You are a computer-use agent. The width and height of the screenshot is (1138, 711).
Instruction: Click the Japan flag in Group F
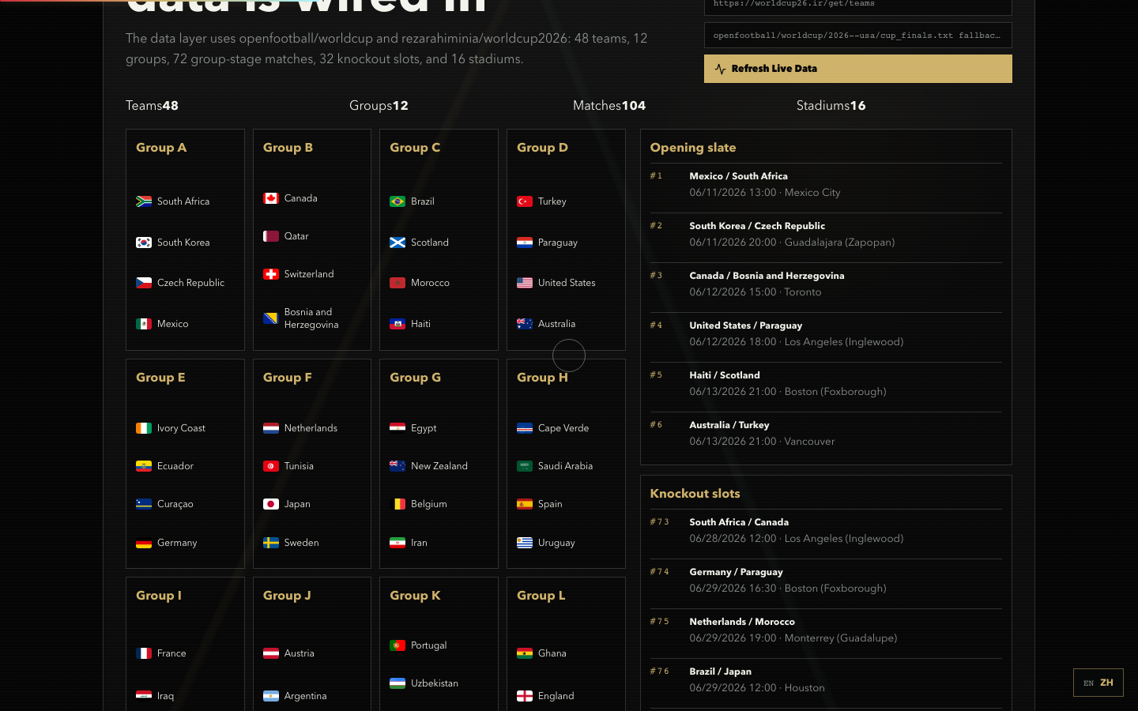pos(271,504)
